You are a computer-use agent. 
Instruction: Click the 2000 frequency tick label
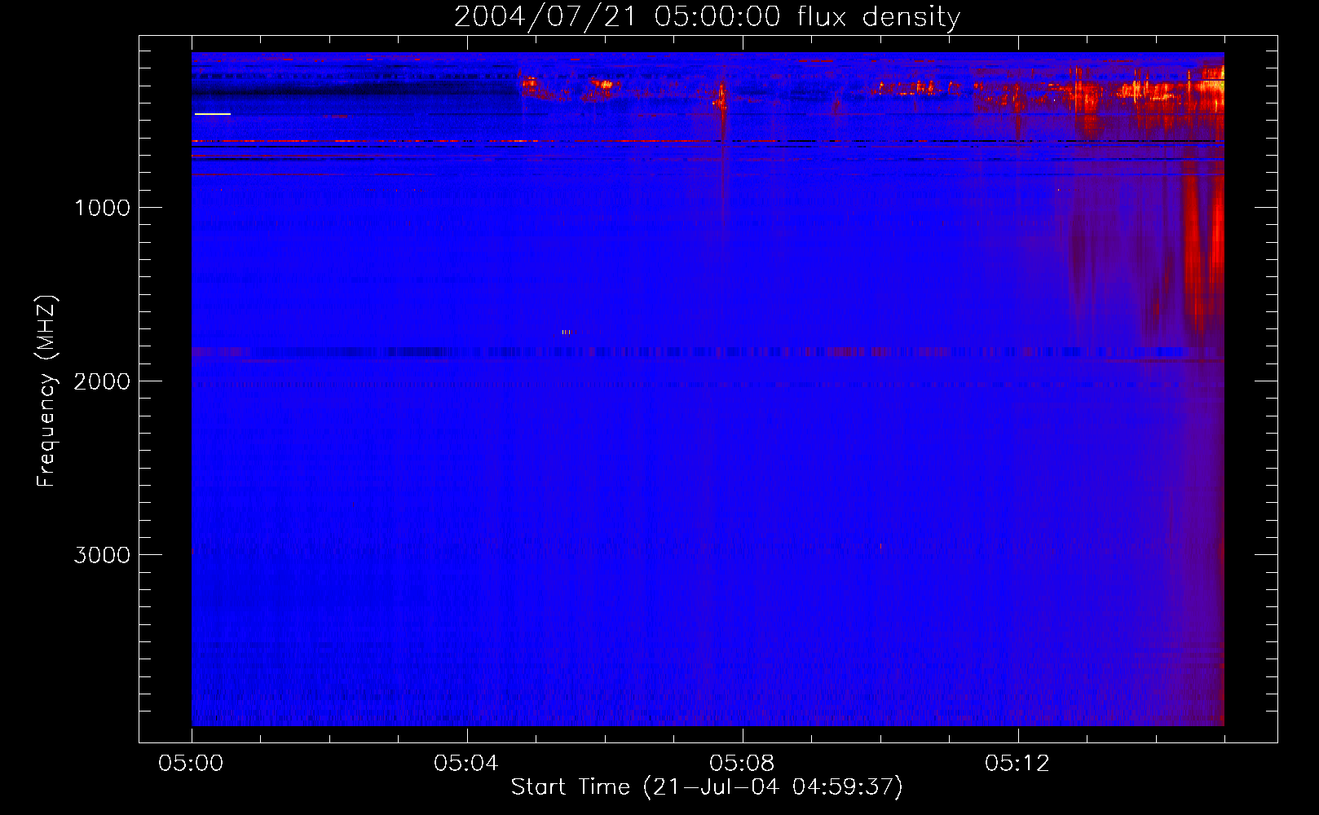(x=102, y=381)
